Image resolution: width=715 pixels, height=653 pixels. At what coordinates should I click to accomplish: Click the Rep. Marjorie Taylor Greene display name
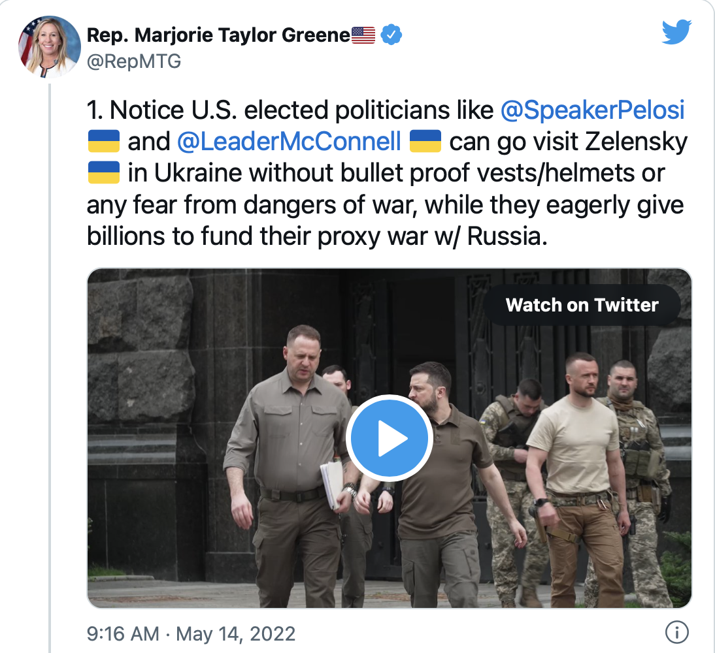coord(218,35)
